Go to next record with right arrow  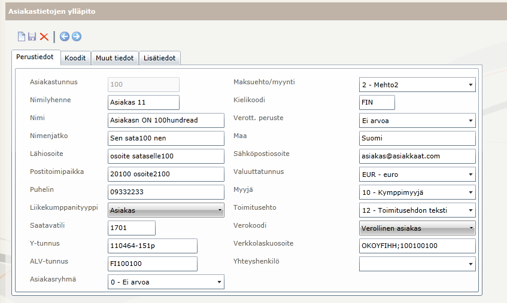pyautogui.click(x=77, y=36)
